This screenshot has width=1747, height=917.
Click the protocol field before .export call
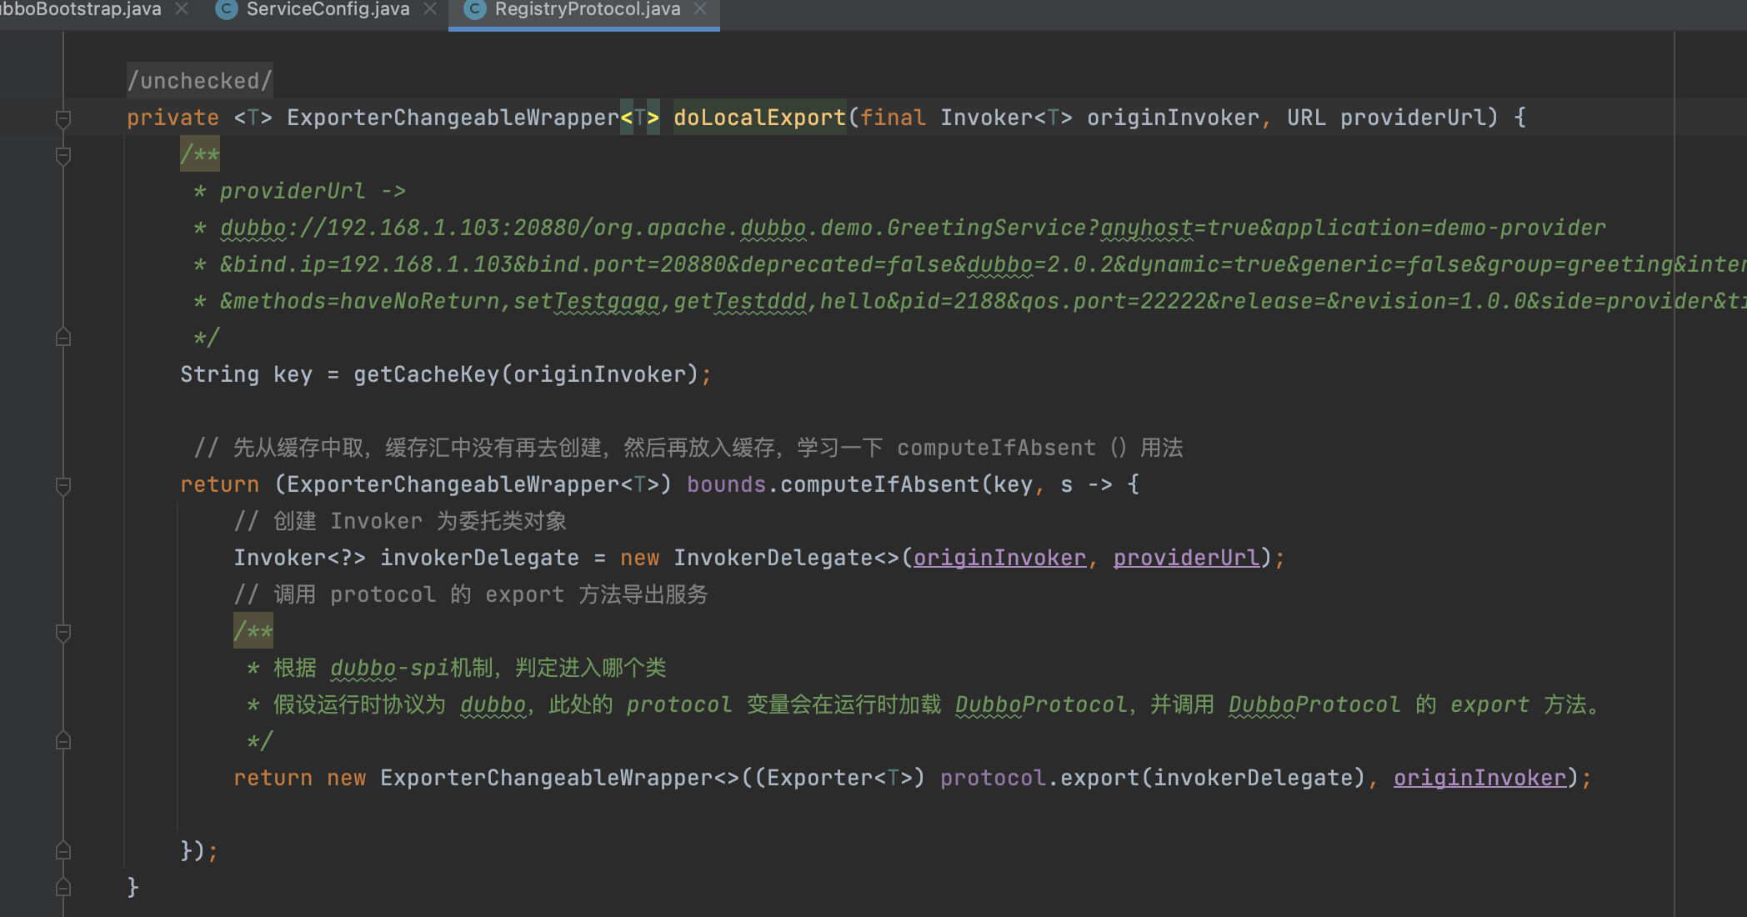click(x=992, y=778)
